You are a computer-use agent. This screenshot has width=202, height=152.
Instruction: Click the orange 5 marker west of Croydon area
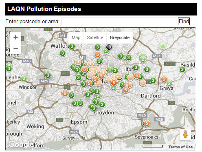click(65, 93)
